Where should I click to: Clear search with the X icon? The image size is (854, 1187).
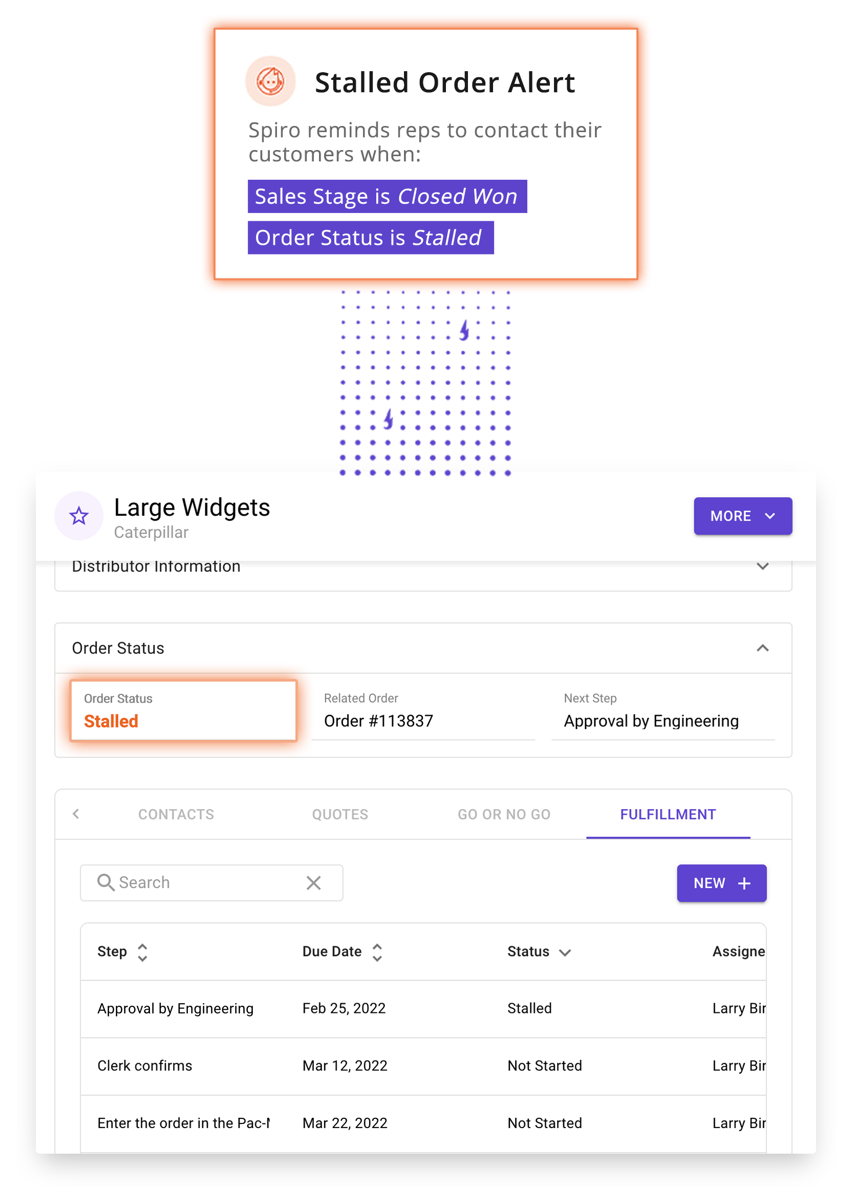[313, 883]
